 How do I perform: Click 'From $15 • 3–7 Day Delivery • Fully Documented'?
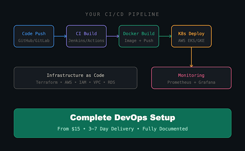[x=122, y=129]
